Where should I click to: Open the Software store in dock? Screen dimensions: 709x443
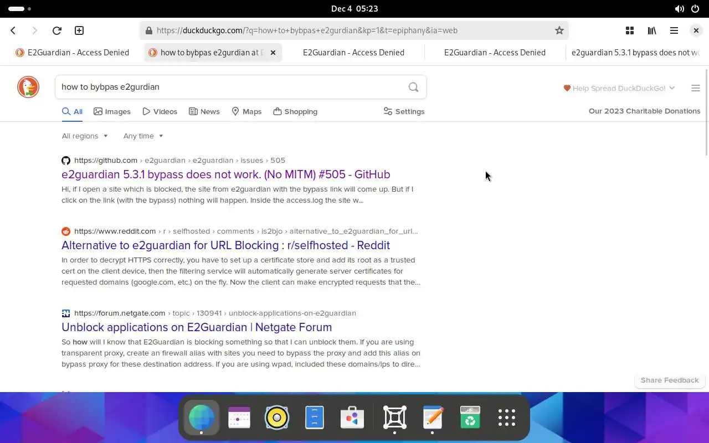pos(352,418)
